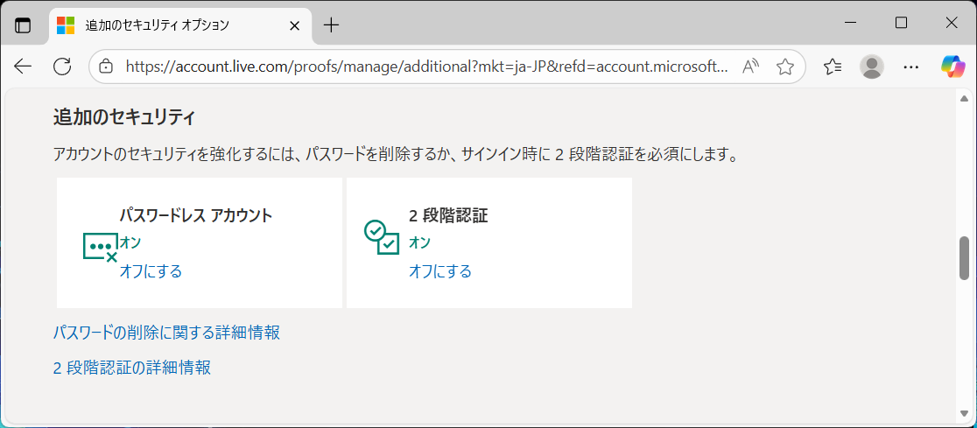The width and height of the screenshot is (977, 428).
Task: Close the 追加のセキュリティ オプション tab
Action: click(x=295, y=25)
